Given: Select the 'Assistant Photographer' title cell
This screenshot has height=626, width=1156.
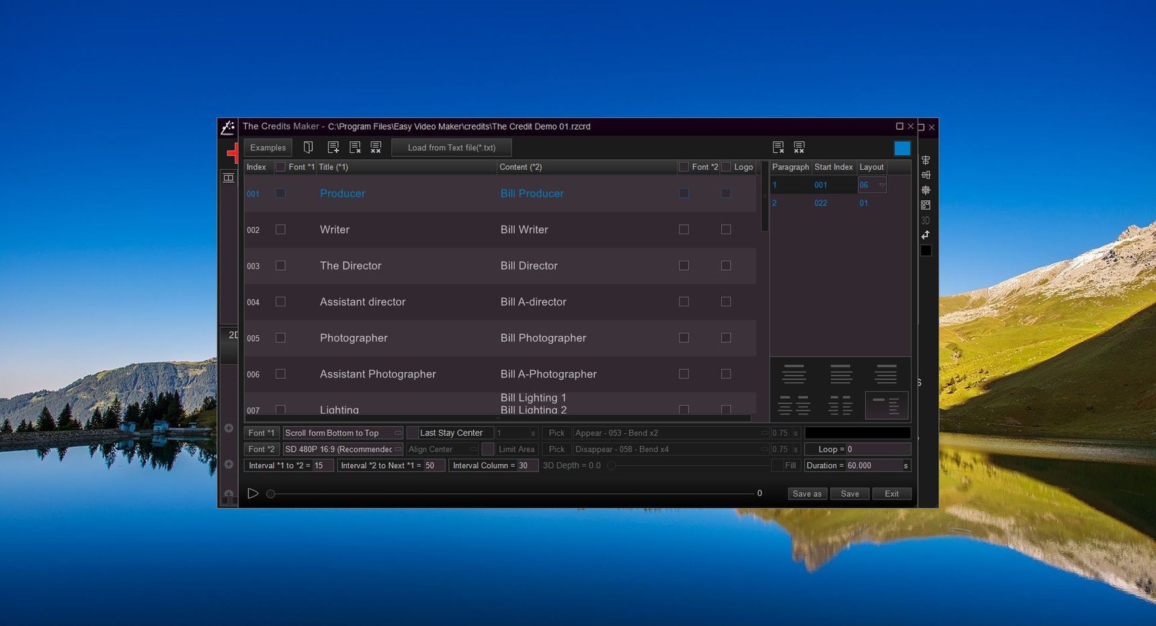Looking at the screenshot, I should pyautogui.click(x=378, y=374).
